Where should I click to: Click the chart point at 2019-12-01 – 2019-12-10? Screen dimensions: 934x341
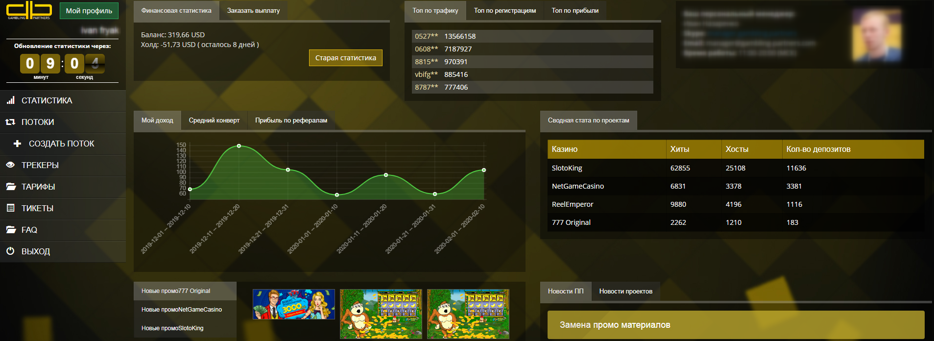tap(190, 189)
